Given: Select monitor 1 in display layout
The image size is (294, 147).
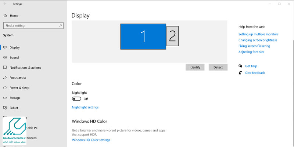Looking at the screenshot, I should 143,36.
